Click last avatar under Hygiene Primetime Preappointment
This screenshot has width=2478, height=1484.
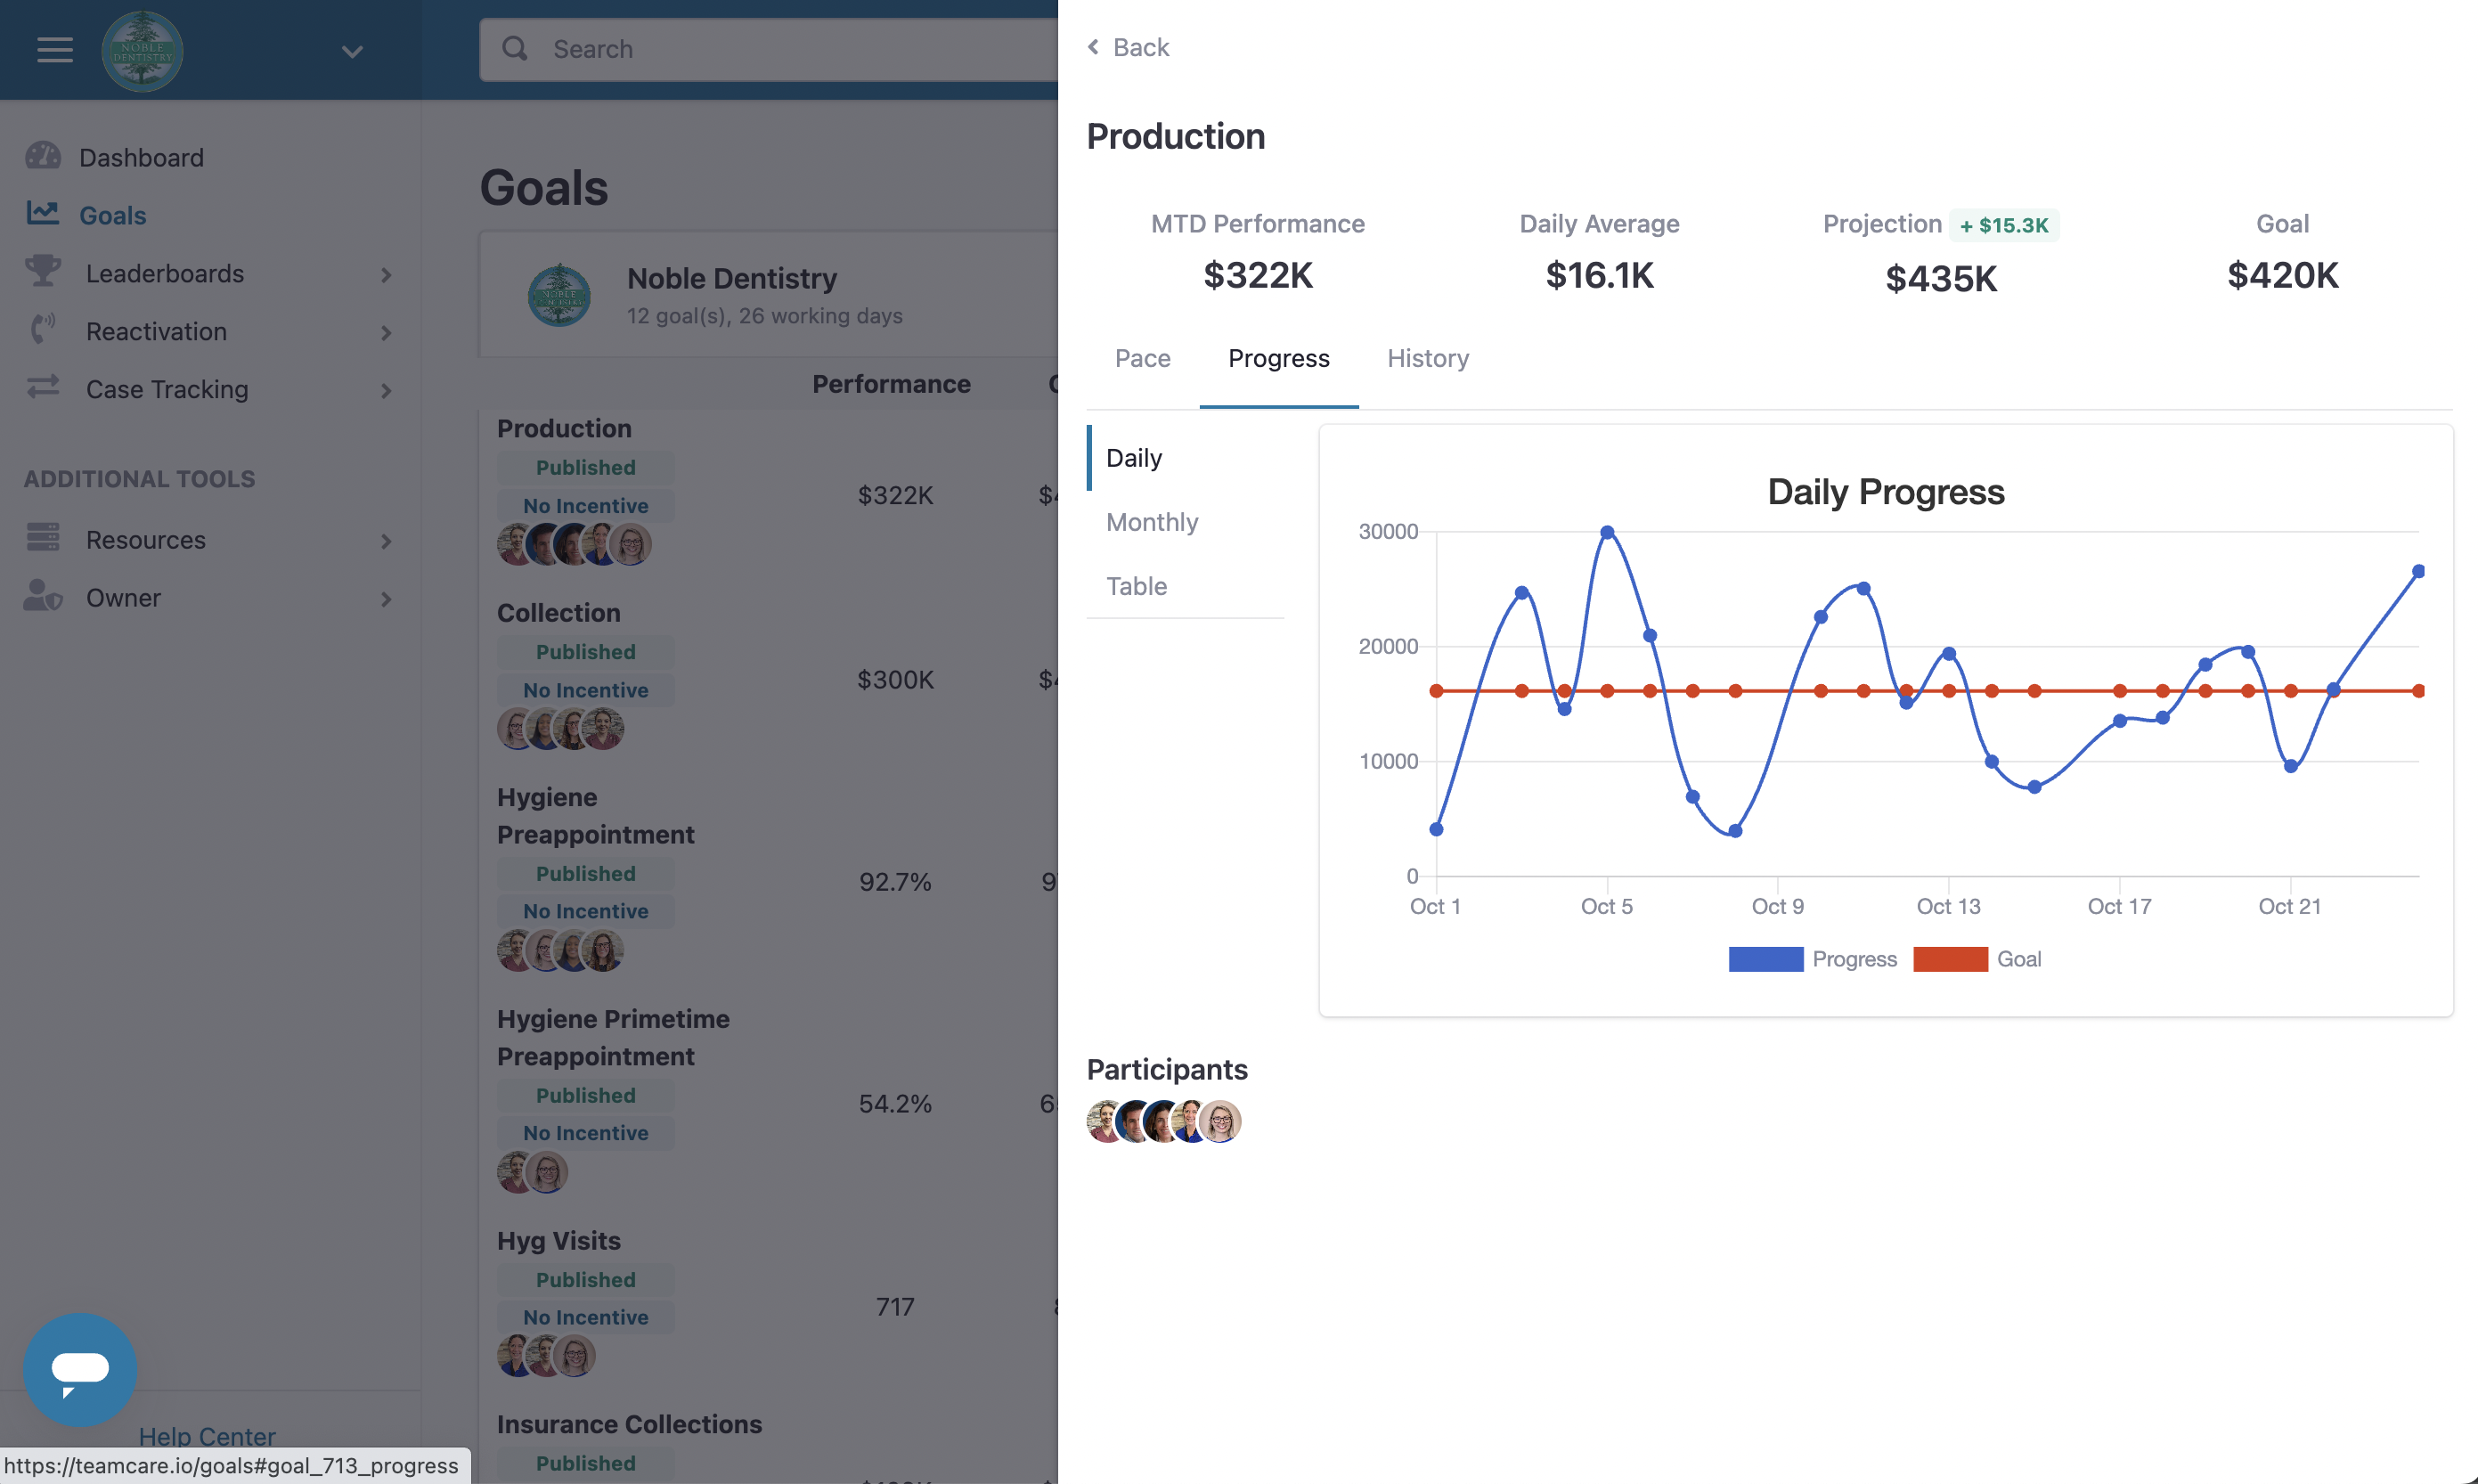click(547, 1172)
